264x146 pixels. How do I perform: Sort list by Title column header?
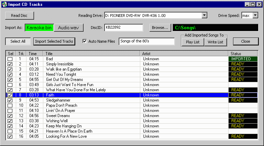pyautogui.click(x=92, y=54)
